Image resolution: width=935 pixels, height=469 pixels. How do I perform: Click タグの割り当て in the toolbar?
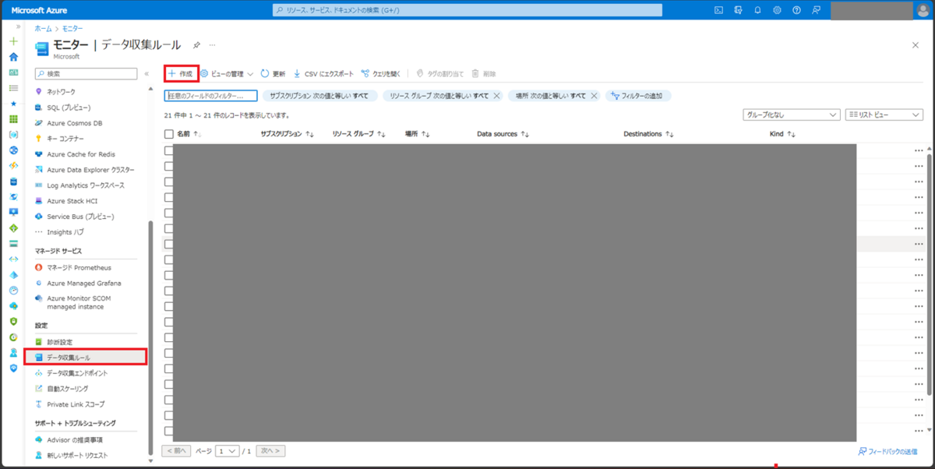click(439, 73)
